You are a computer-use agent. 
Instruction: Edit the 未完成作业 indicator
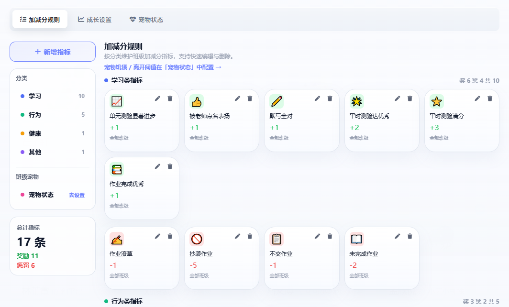click(x=398, y=236)
